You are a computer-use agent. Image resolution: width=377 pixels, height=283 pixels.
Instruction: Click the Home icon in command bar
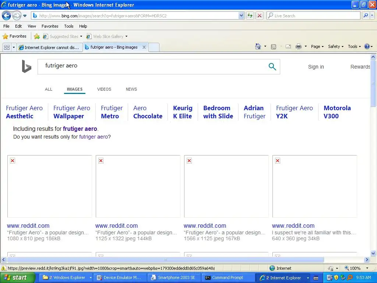tap(258, 46)
